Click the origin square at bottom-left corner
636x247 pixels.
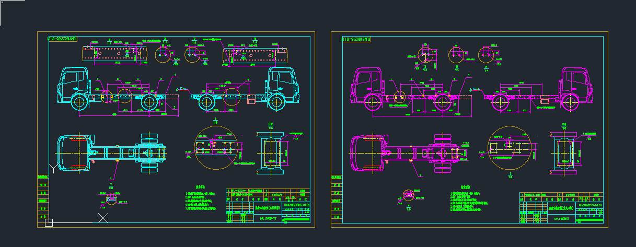click(49, 223)
